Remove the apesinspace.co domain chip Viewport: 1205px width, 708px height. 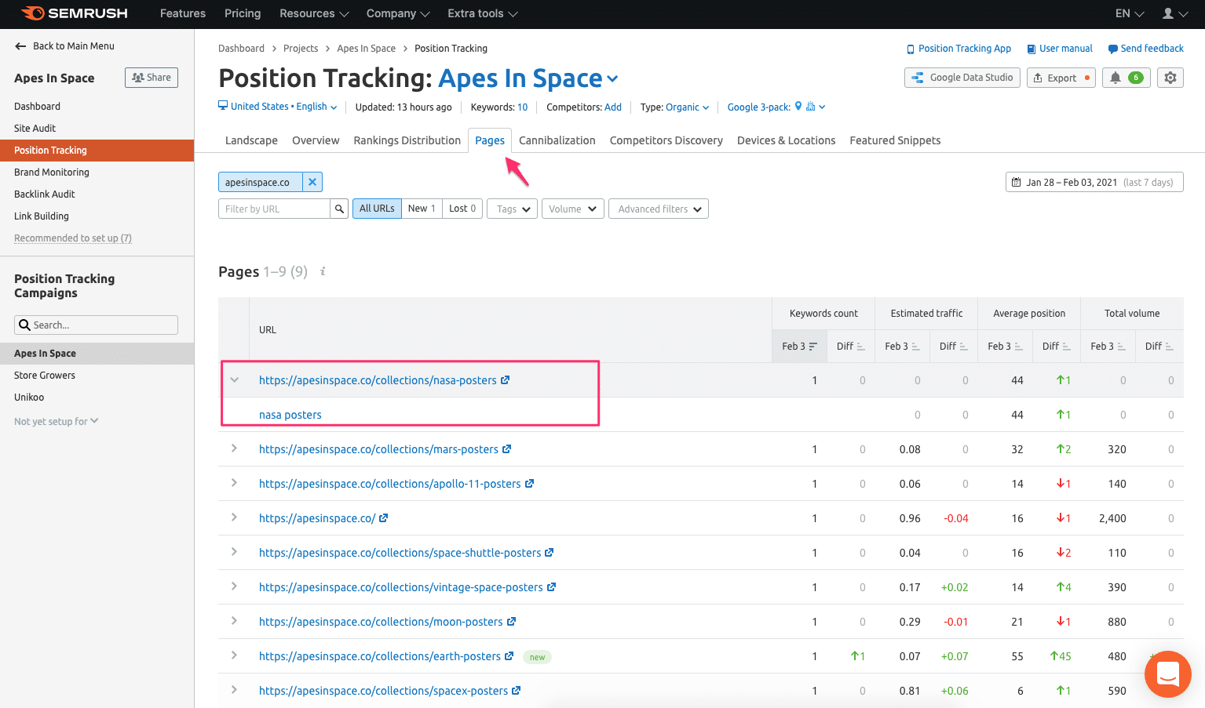pyautogui.click(x=312, y=182)
